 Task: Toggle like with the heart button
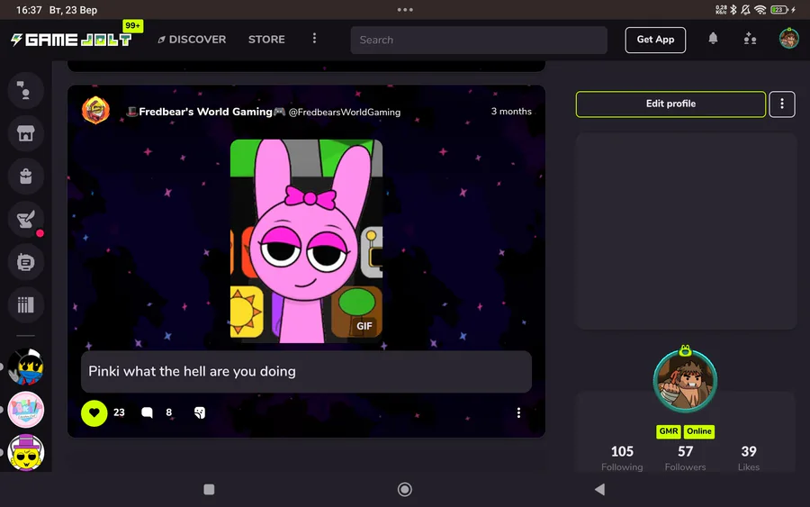click(x=94, y=412)
